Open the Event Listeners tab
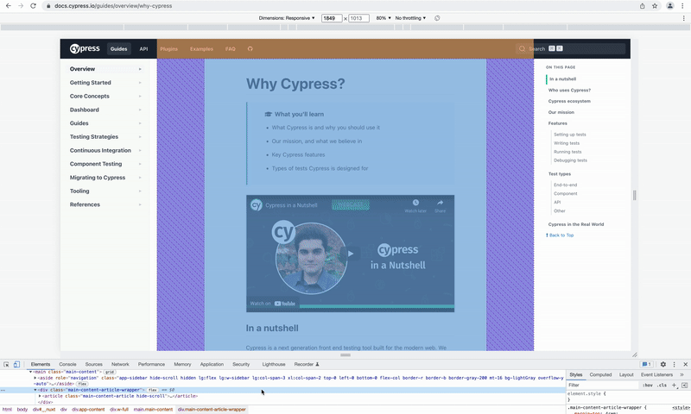This screenshot has width=691, height=414. [x=656, y=375]
